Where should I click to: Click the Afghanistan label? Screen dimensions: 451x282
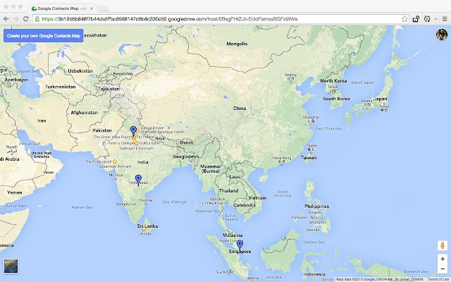point(85,113)
